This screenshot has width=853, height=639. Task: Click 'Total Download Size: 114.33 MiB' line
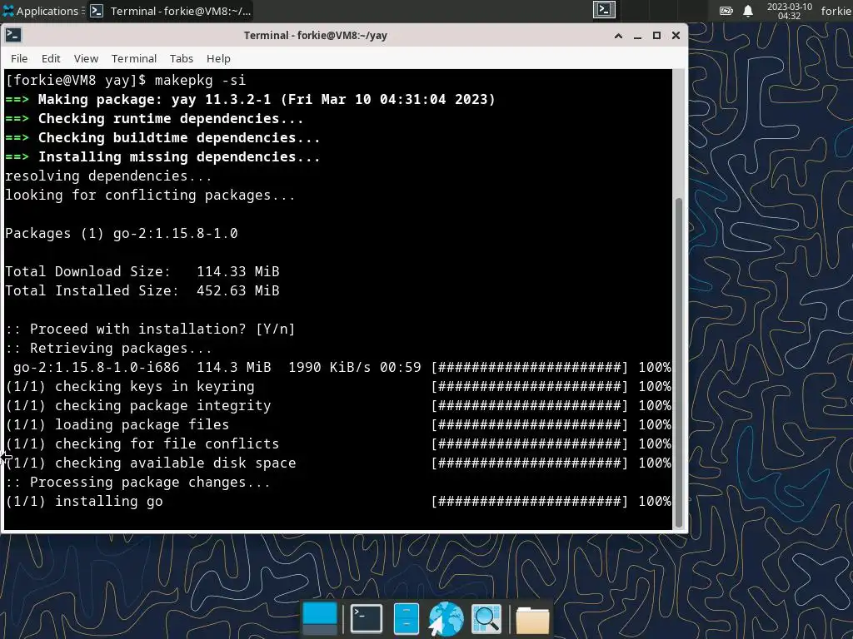click(x=142, y=271)
